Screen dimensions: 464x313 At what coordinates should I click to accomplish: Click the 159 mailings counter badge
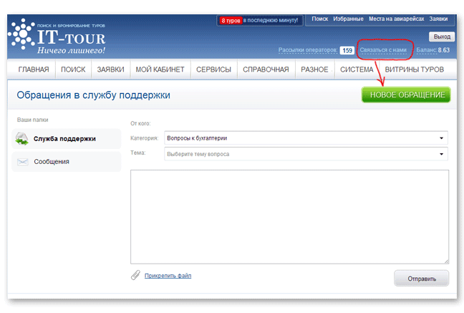tap(347, 50)
